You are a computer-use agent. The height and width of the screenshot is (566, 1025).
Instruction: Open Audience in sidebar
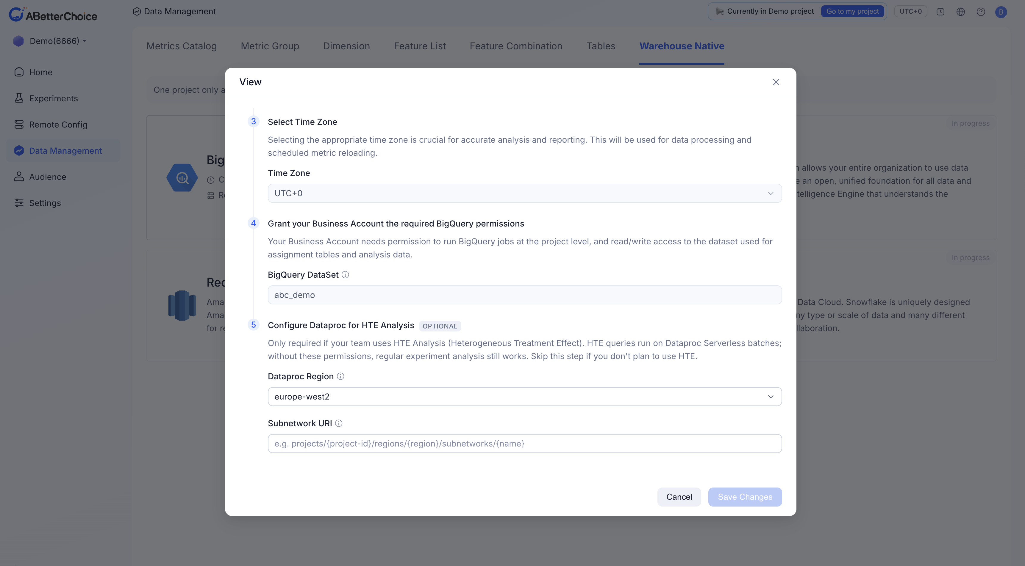63,177
